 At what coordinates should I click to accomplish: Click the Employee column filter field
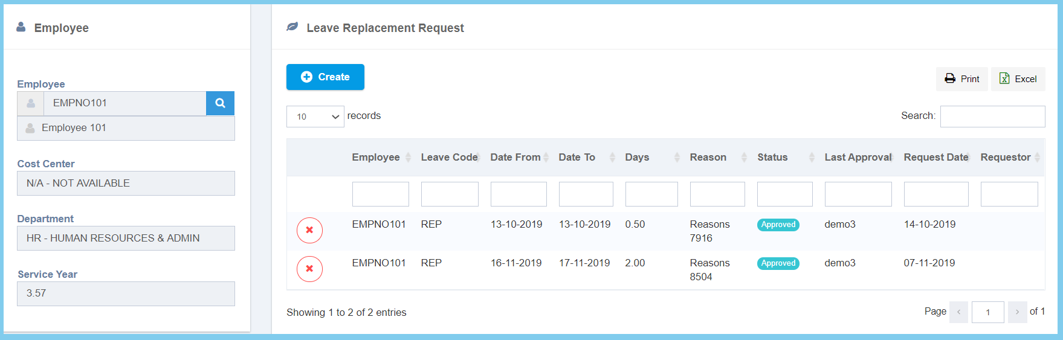tap(380, 194)
